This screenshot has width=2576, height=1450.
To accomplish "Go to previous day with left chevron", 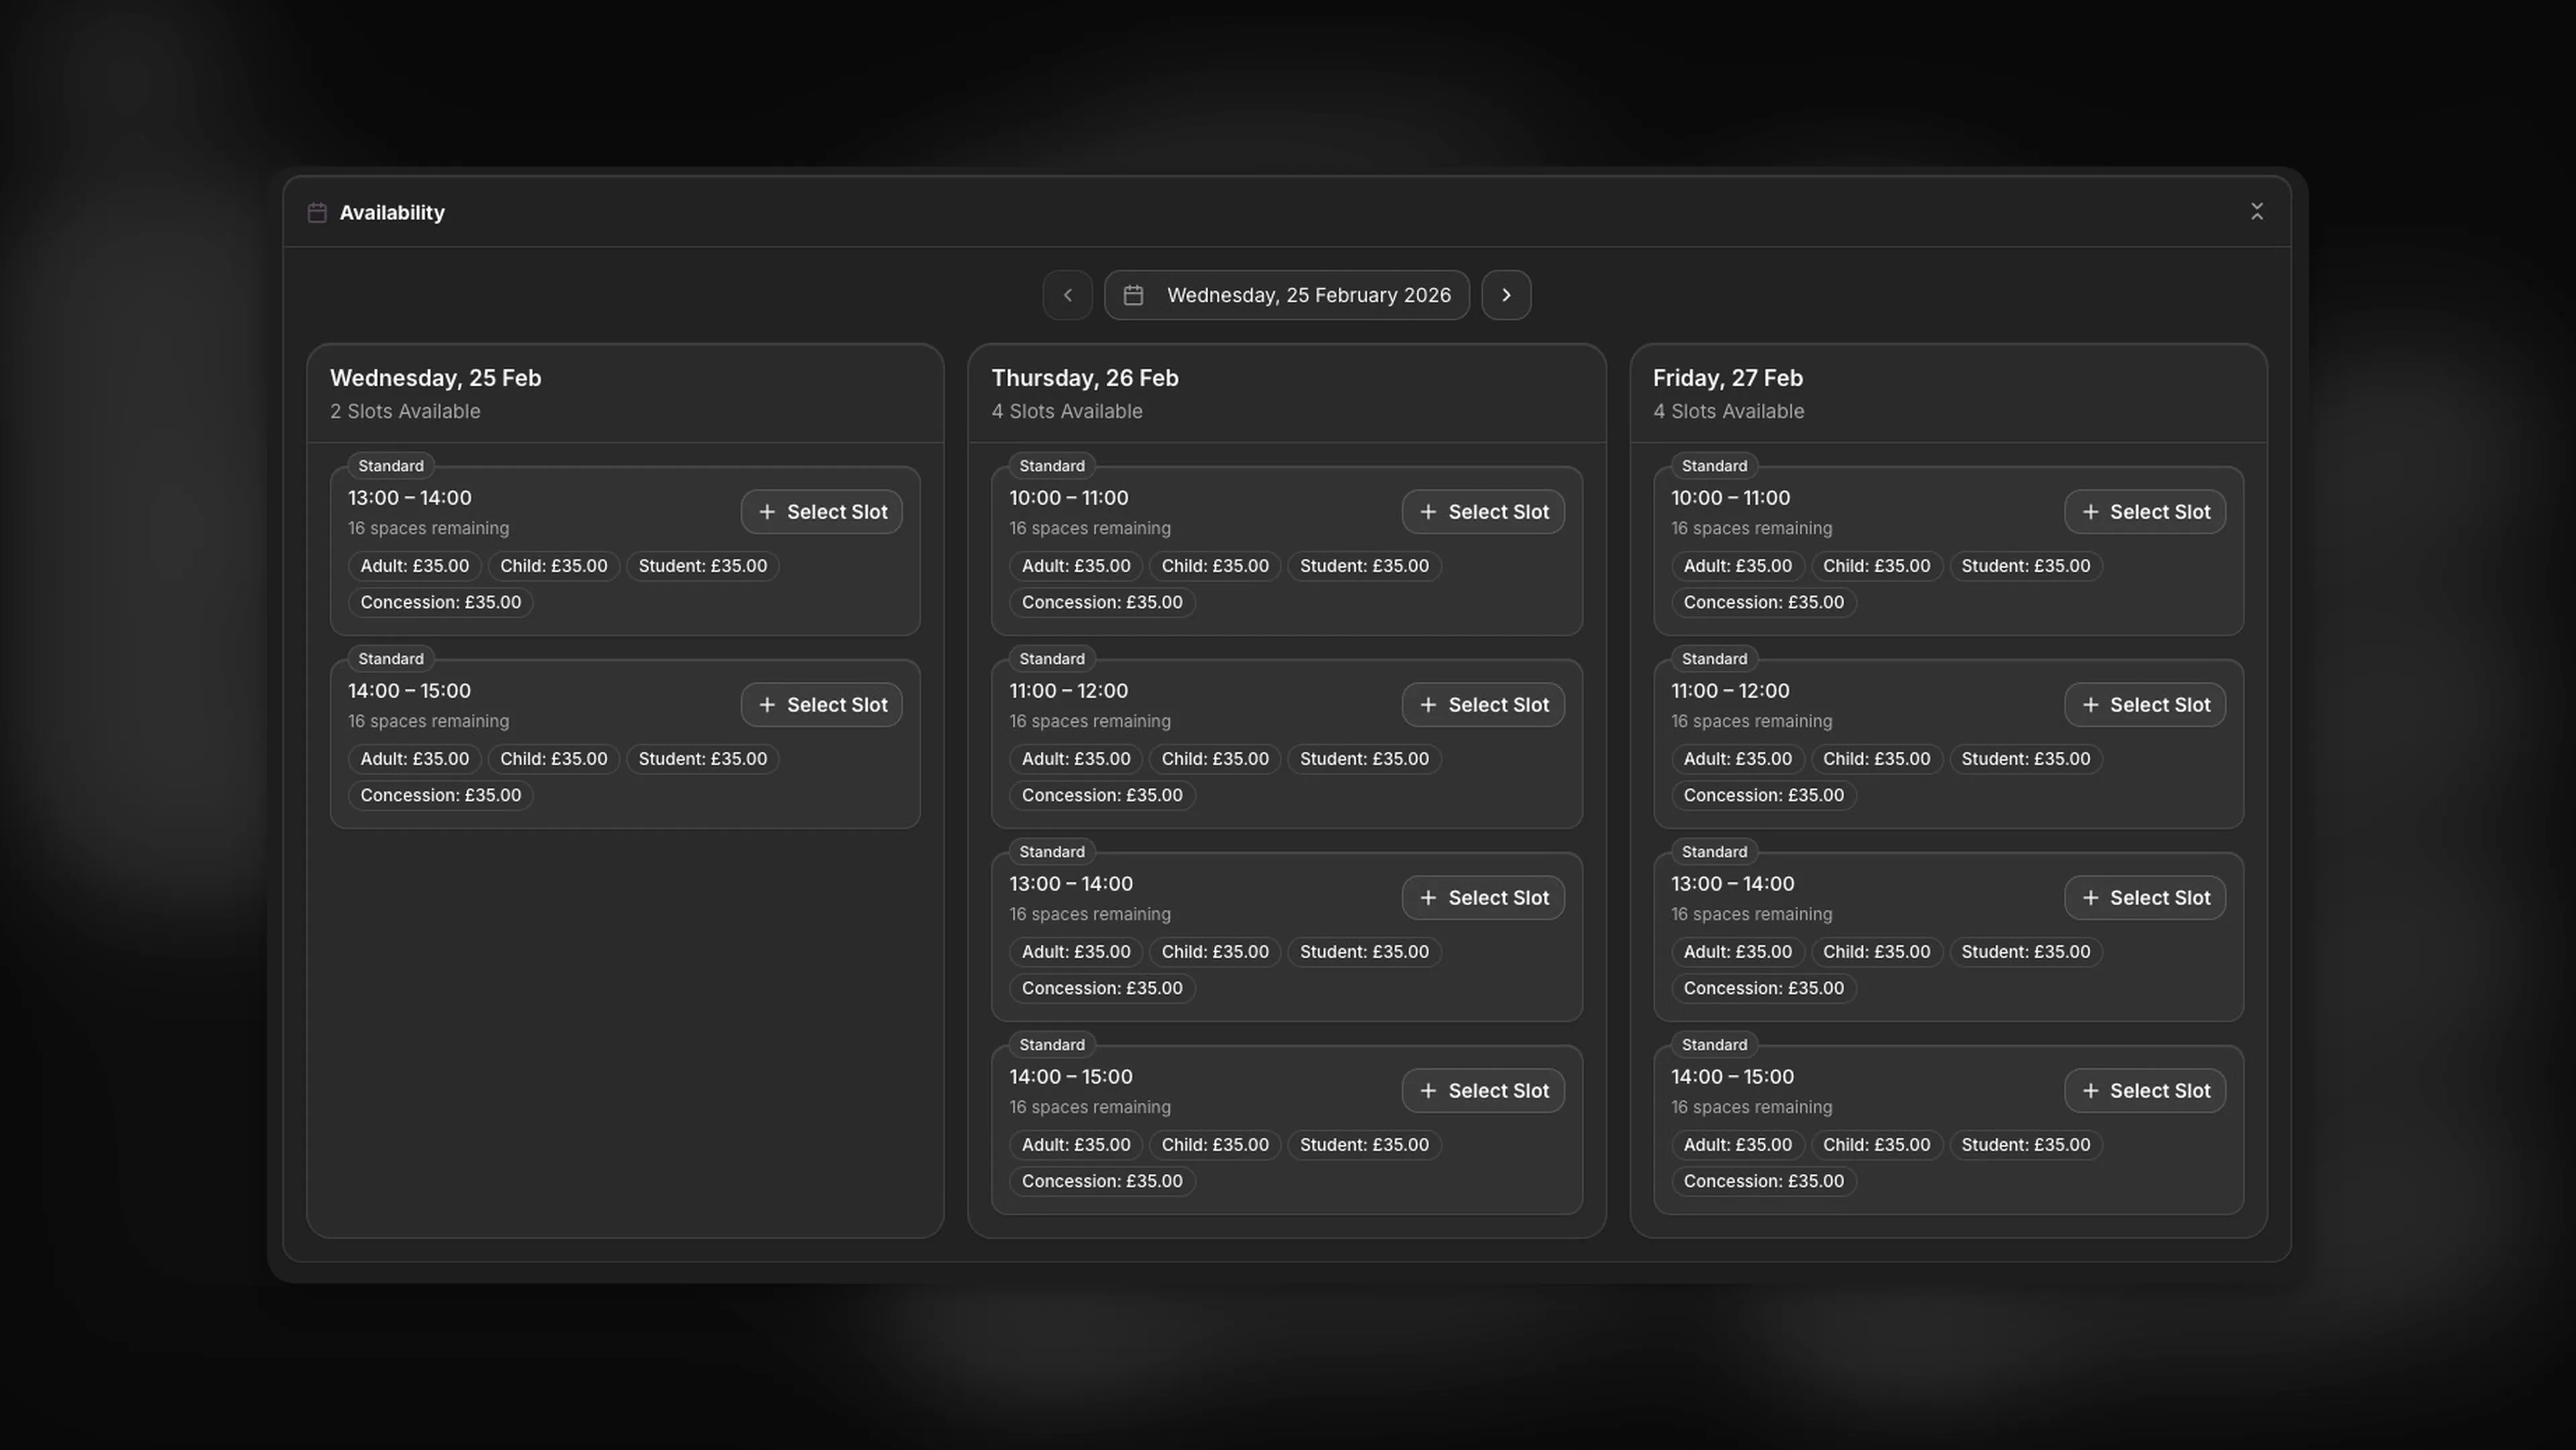I will click(1067, 295).
